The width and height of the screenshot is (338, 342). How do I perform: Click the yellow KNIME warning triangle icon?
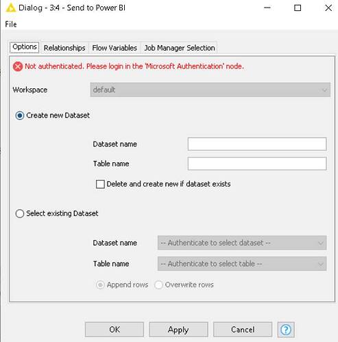pos(10,8)
